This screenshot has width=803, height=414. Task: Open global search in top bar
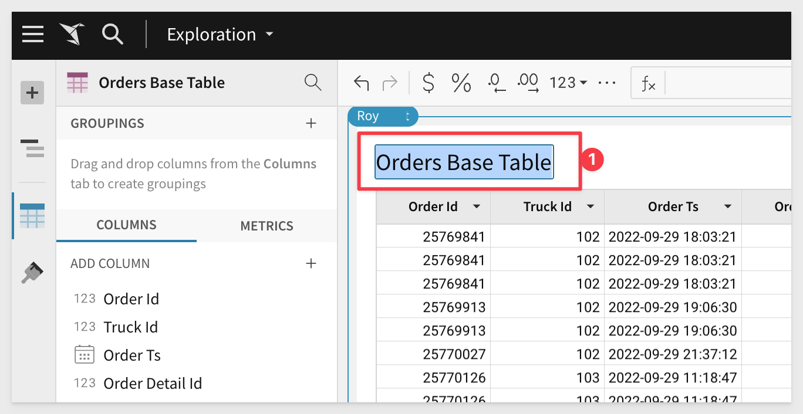pos(112,35)
